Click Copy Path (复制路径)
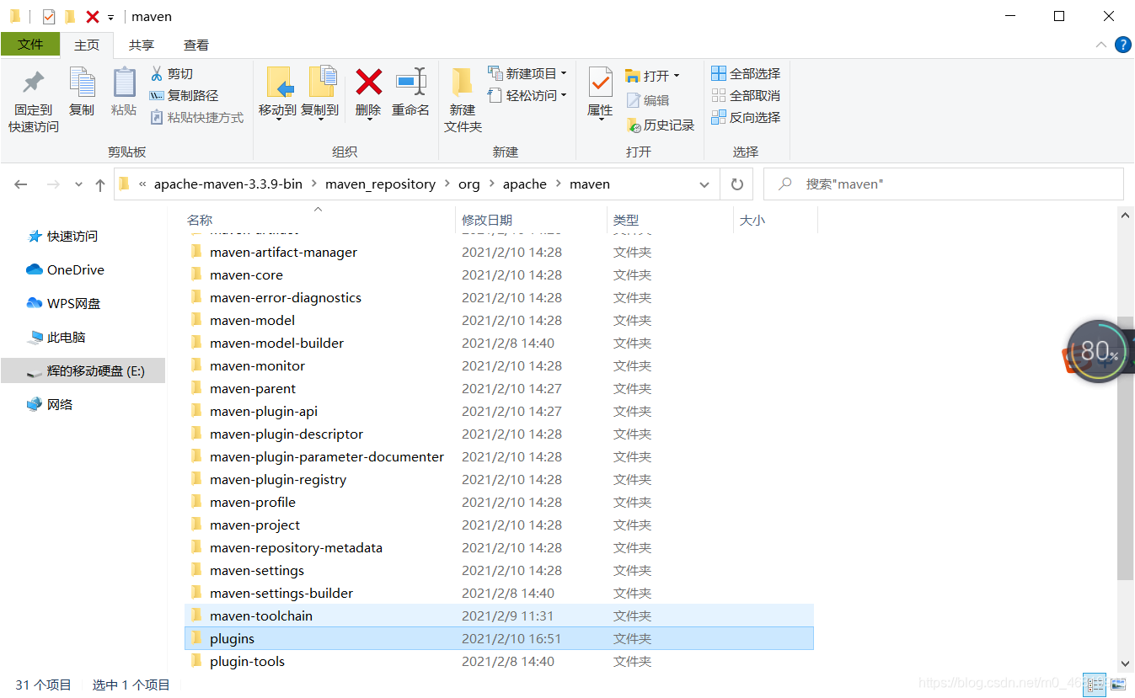1135x698 pixels. (x=185, y=96)
